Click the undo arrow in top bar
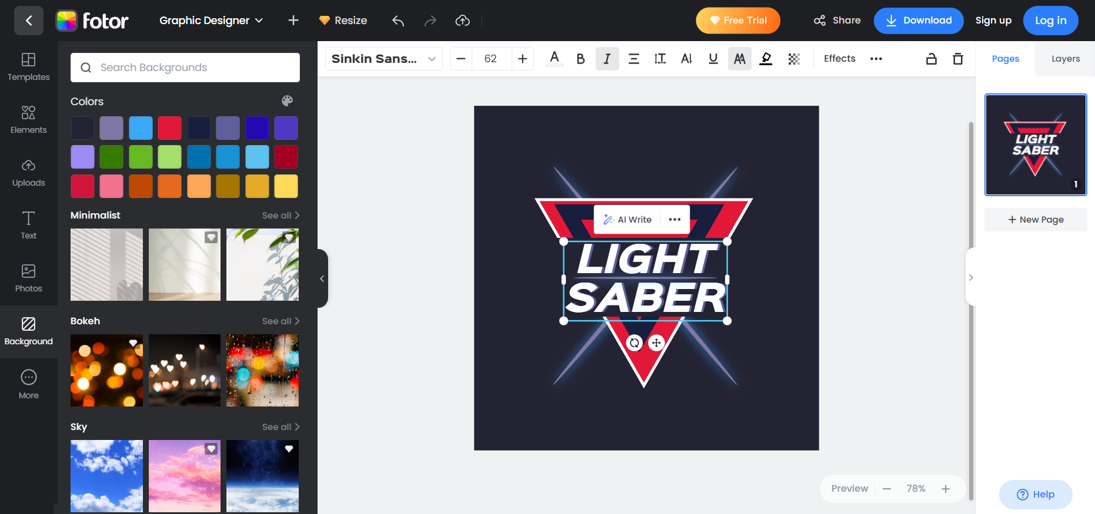This screenshot has height=514, width=1095. [x=398, y=21]
